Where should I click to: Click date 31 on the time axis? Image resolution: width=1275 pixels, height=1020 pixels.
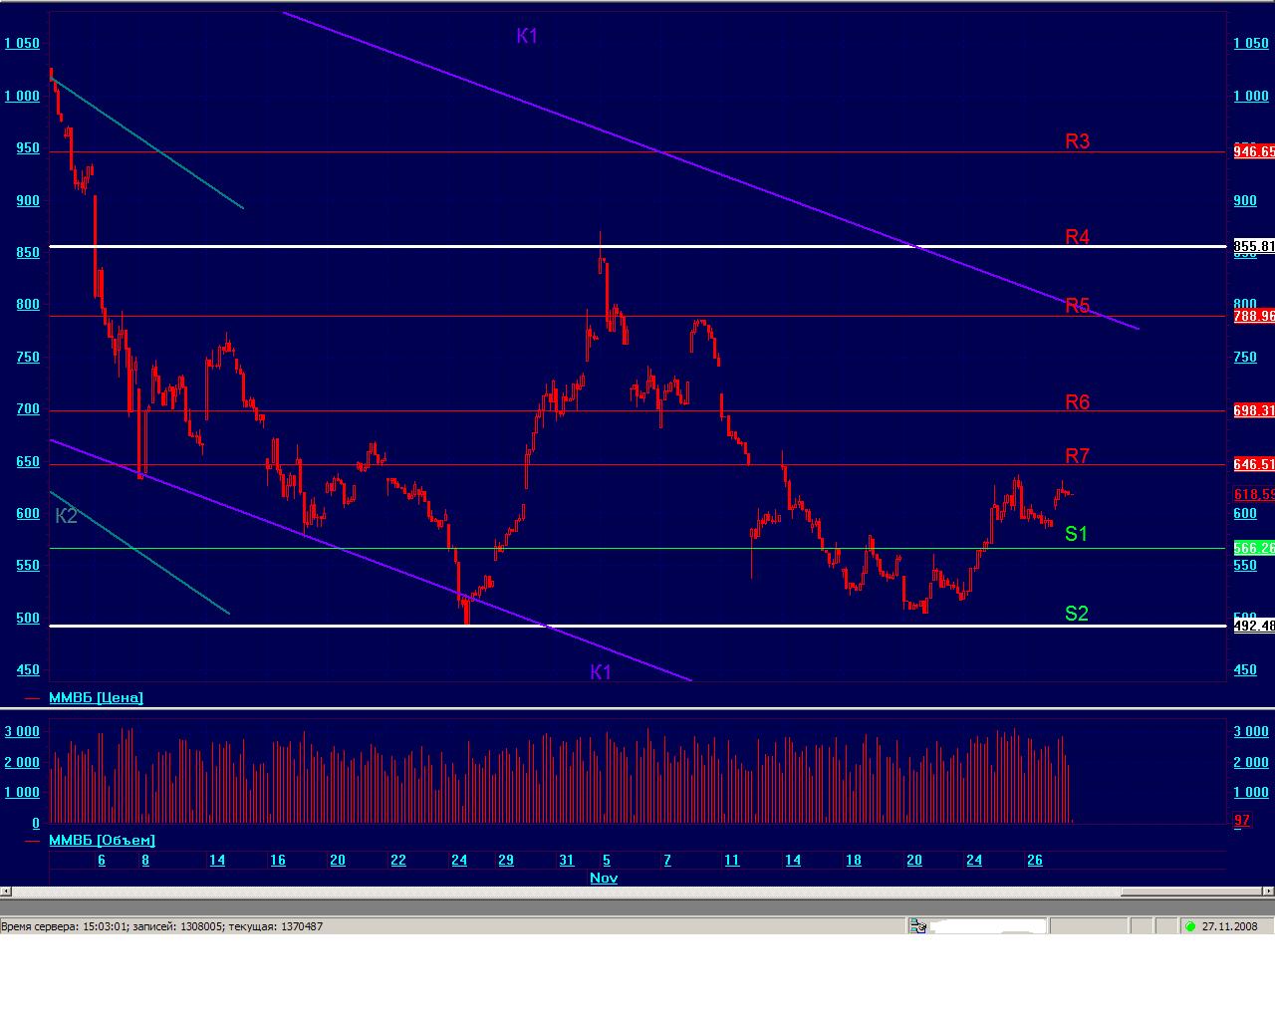567,860
